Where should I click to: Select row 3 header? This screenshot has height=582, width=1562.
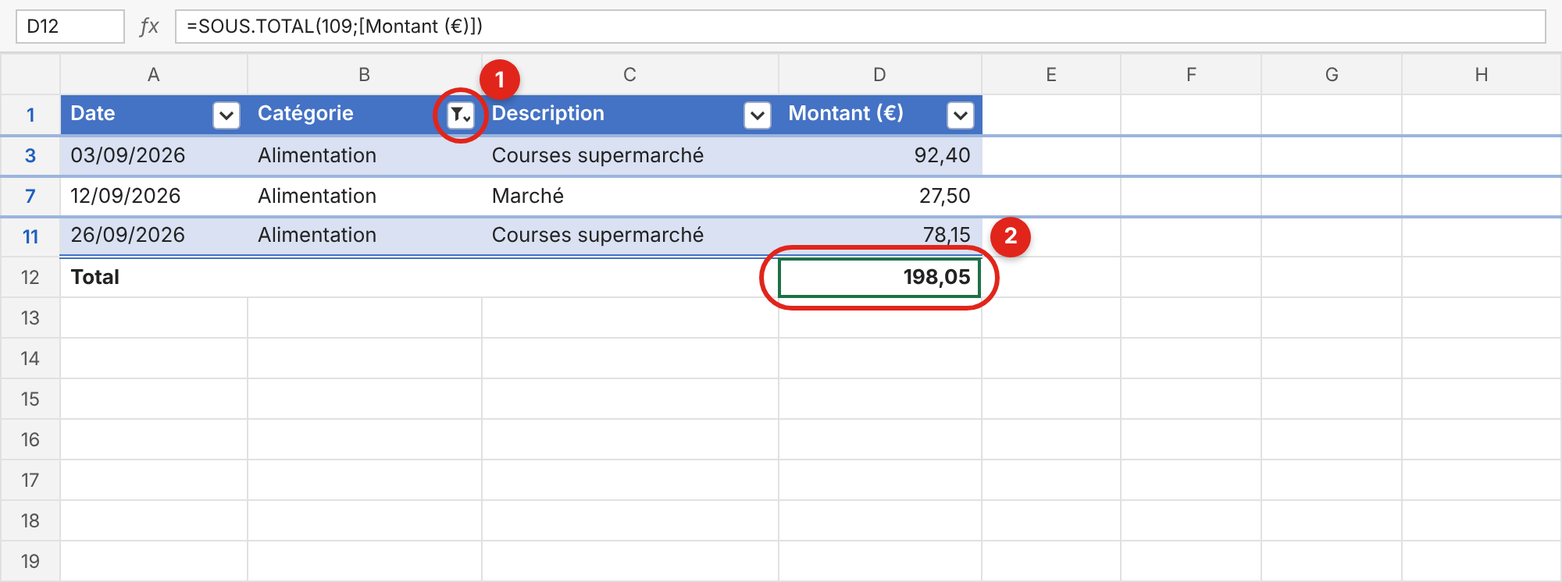pyautogui.click(x=30, y=155)
